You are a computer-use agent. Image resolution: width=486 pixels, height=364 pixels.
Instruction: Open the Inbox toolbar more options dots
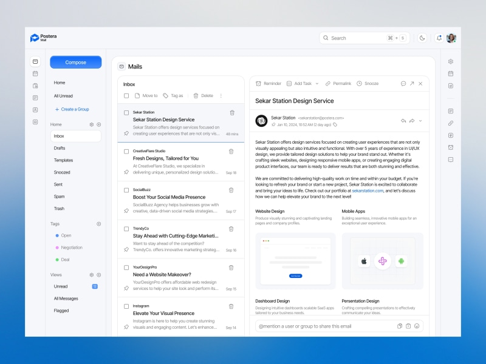221,96
